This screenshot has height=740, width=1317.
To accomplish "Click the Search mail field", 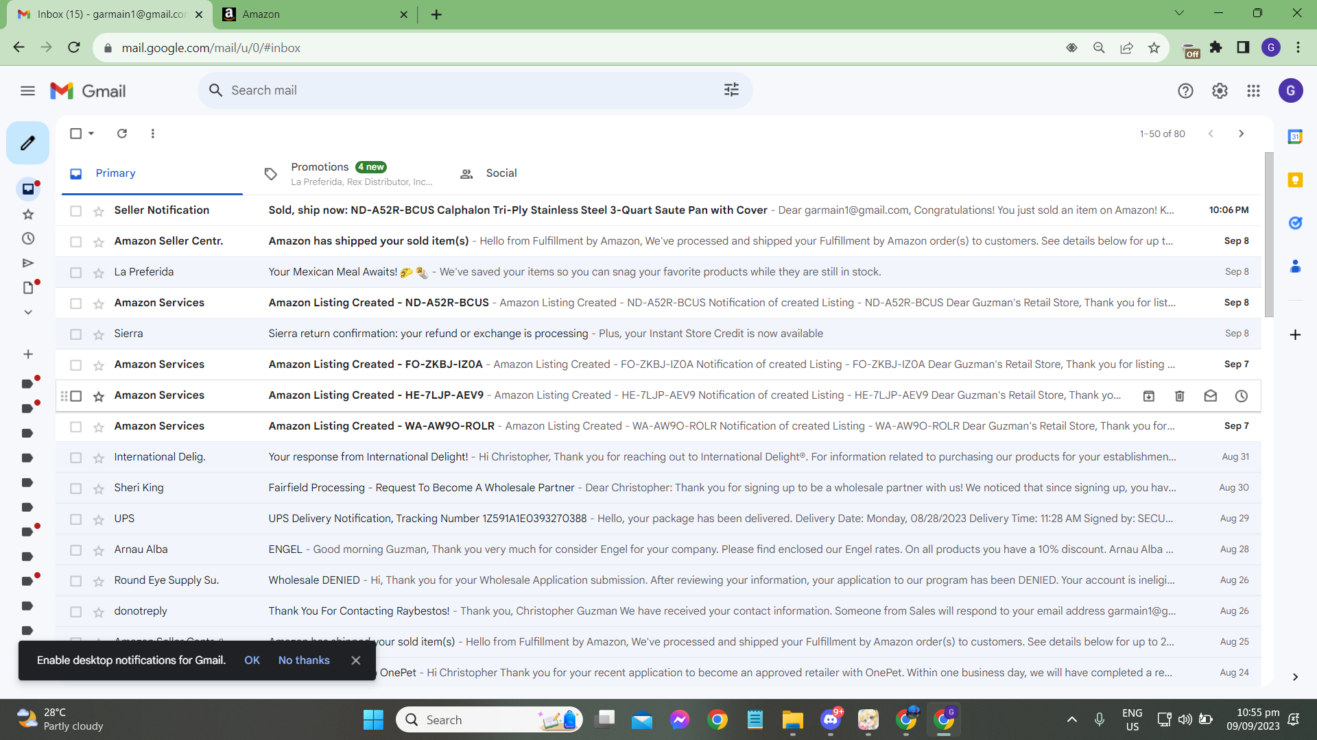I will (475, 90).
